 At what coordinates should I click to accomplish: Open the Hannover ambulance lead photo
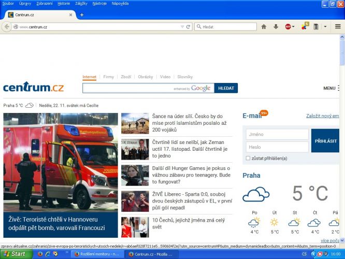coord(61,163)
